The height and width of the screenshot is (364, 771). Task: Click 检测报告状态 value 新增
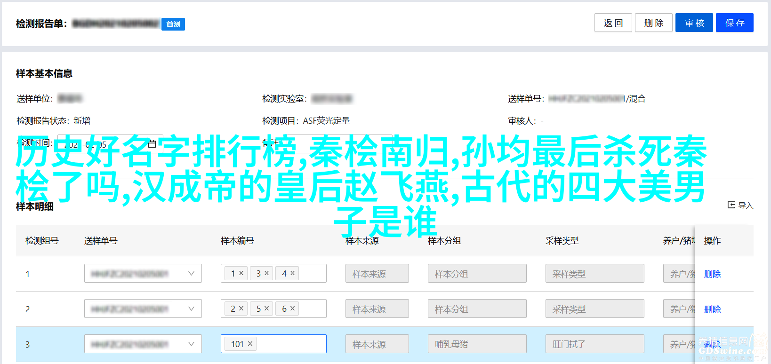tap(82, 121)
